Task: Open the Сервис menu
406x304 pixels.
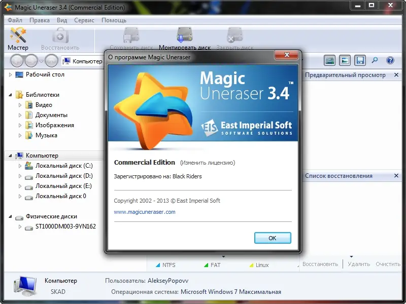Action: coord(84,20)
